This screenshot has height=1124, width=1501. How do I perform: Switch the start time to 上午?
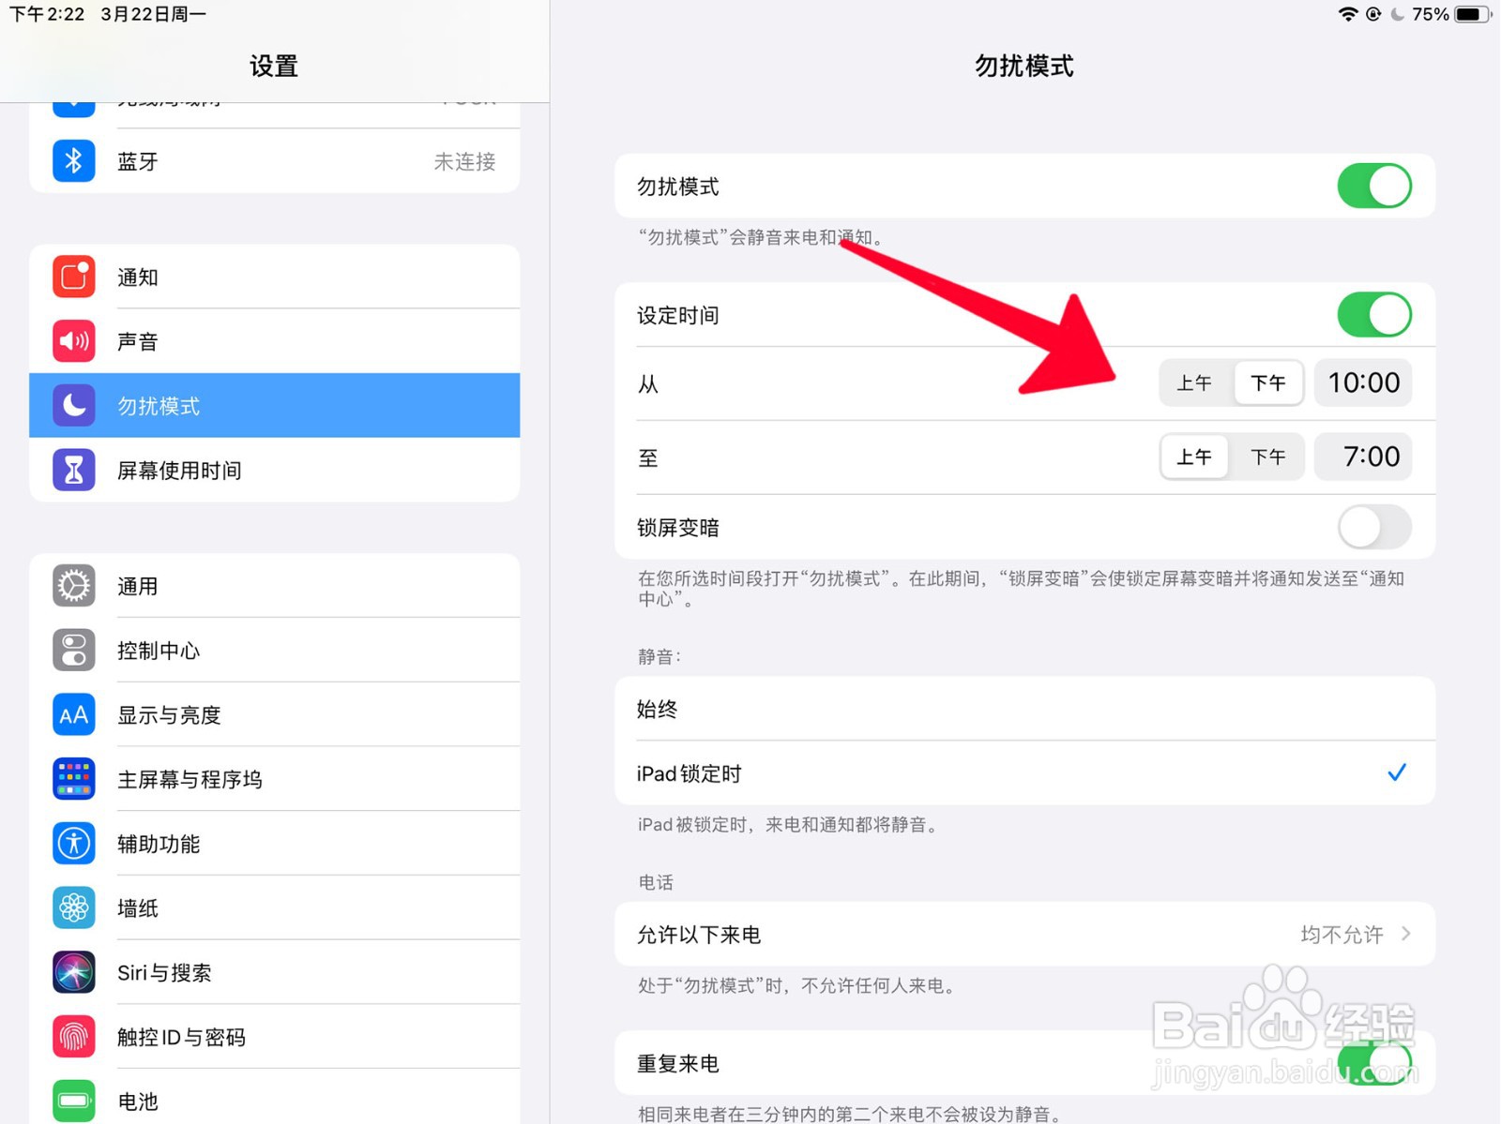(1195, 382)
